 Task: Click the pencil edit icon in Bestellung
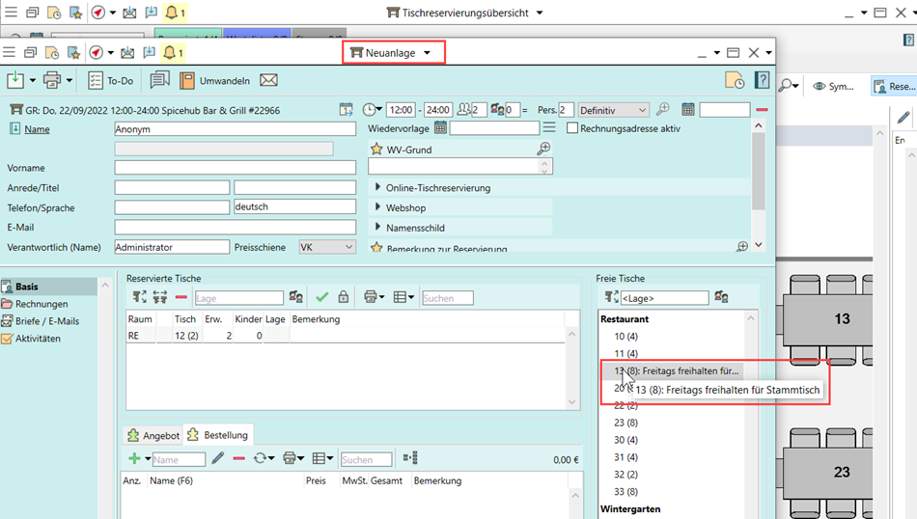point(218,459)
